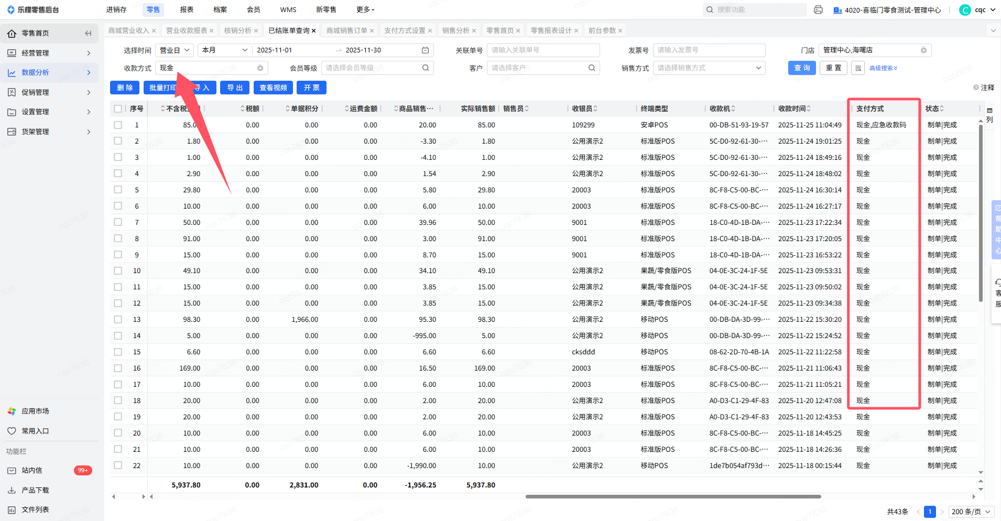The height and width of the screenshot is (521, 1001).
Task: Open the 营业日 time type dropdown
Action: (x=175, y=50)
